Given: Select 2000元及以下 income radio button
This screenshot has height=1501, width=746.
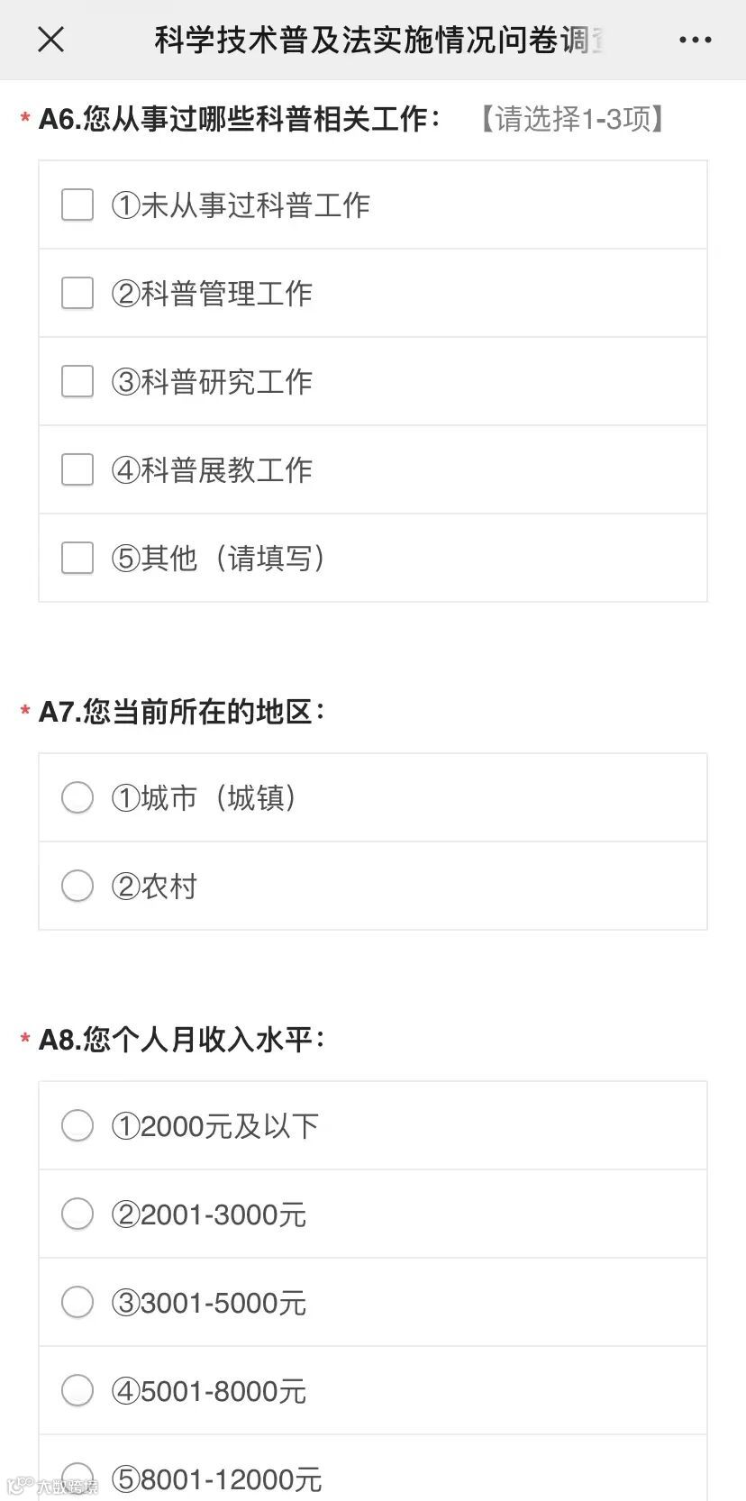Looking at the screenshot, I should tap(77, 1126).
